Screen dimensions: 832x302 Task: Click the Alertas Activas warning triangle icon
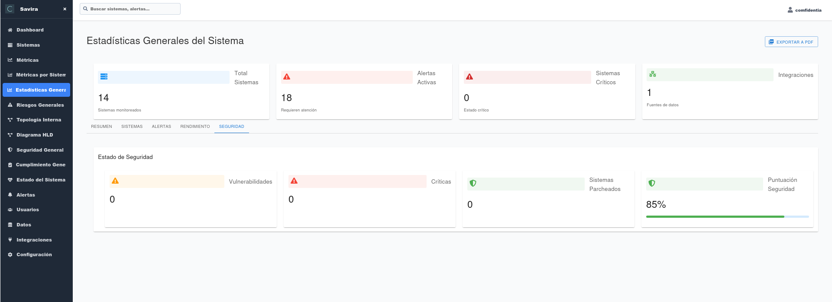coord(287,77)
